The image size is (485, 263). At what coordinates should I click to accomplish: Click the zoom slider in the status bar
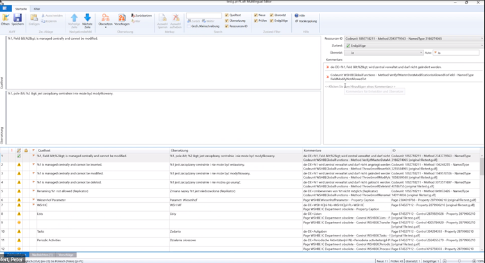click(459, 261)
